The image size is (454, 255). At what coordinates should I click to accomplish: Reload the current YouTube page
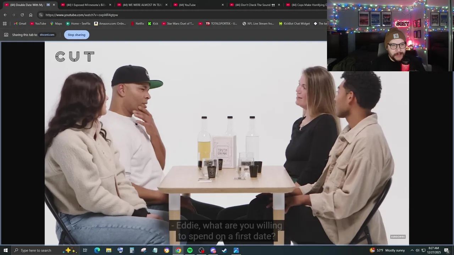click(22, 15)
